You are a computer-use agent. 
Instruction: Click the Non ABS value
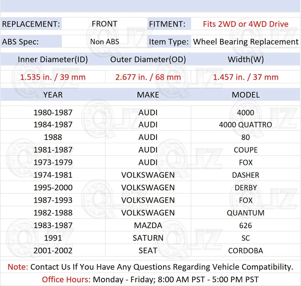[104, 42]
